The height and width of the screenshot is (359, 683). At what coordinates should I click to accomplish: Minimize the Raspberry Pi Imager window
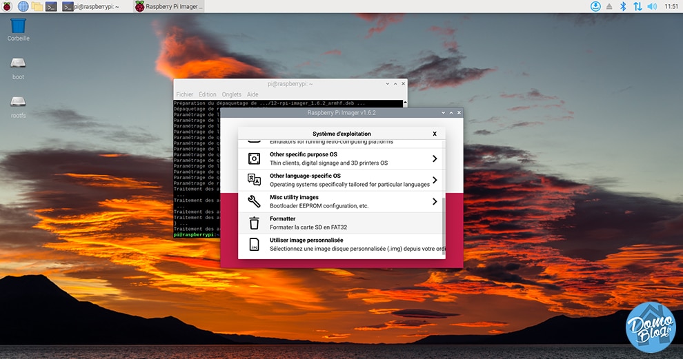pos(444,113)
